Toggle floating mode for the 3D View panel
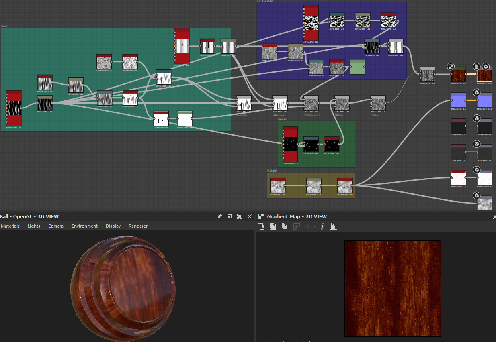The image size is (496, 342). 230,216
